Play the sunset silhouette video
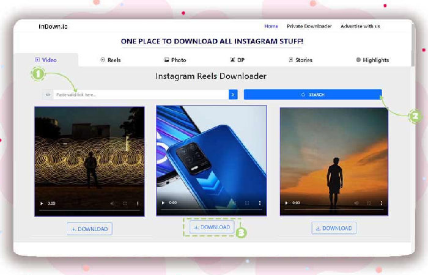The width and height of the screenshot is (428, 275). [x=286, y=203]
